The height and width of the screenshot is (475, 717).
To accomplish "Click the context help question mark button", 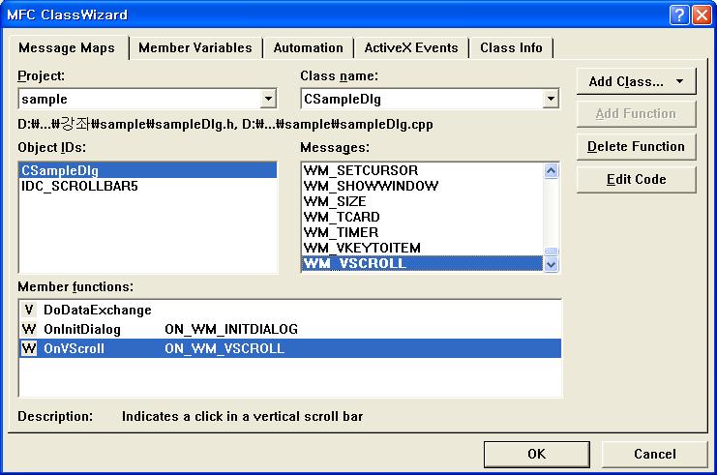I will coord(679,15).
